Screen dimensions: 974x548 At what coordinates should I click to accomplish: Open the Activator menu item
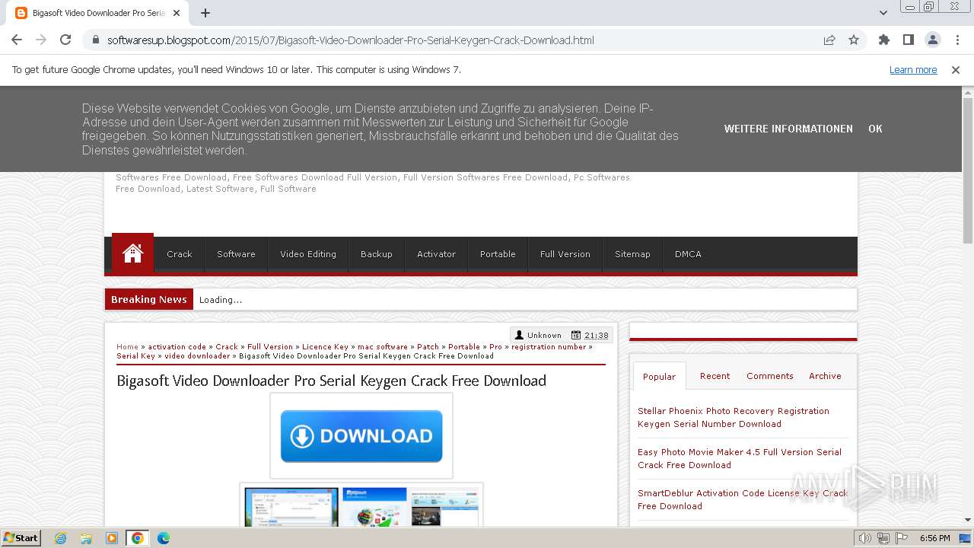point(436,254)
